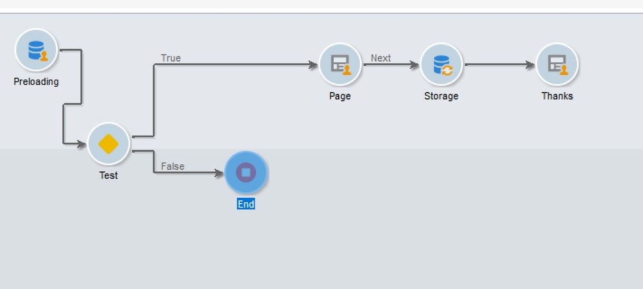The height and width of the screenshot is (289, 643).
Task: Click the arrowhead entering the Page node
Action: (x=313, y=64)
